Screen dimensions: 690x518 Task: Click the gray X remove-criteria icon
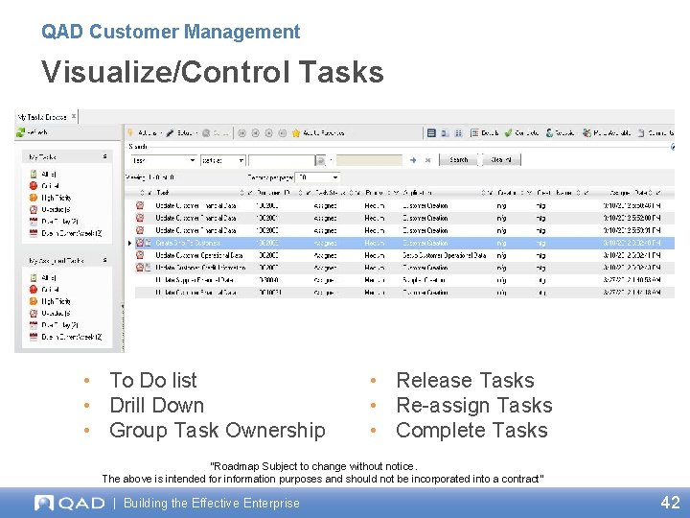[427, 160]
